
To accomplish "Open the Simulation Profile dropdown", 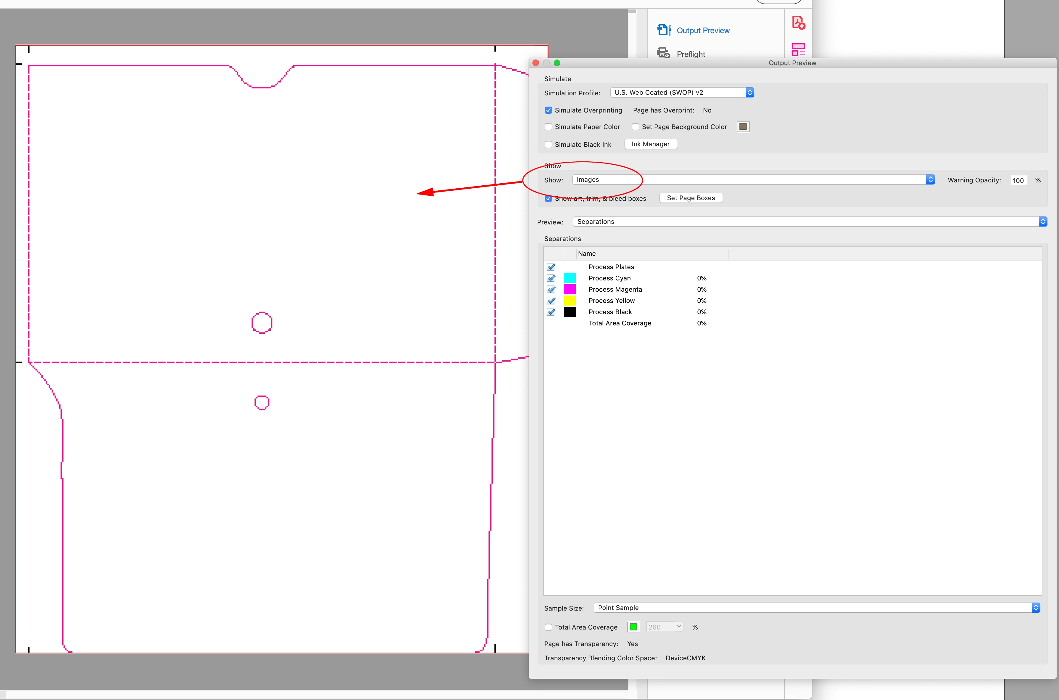I will tap(682, 92).
